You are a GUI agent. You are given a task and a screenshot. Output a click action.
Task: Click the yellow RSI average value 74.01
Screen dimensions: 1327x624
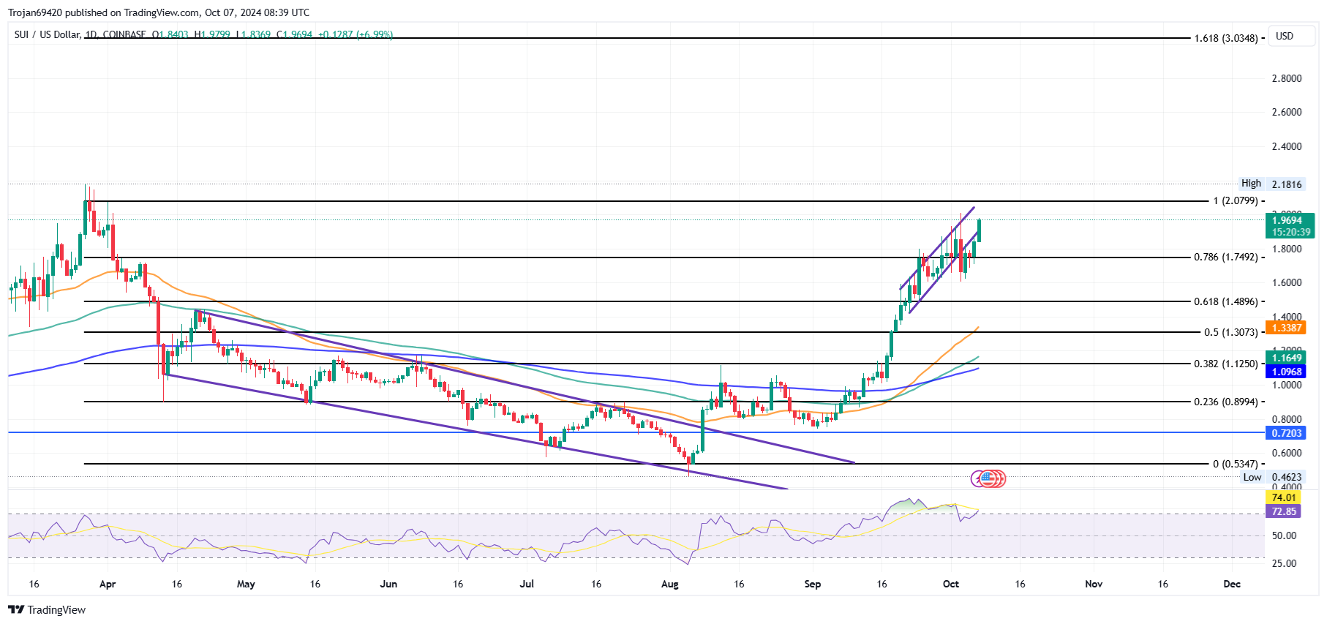[x=1283, y=497]
